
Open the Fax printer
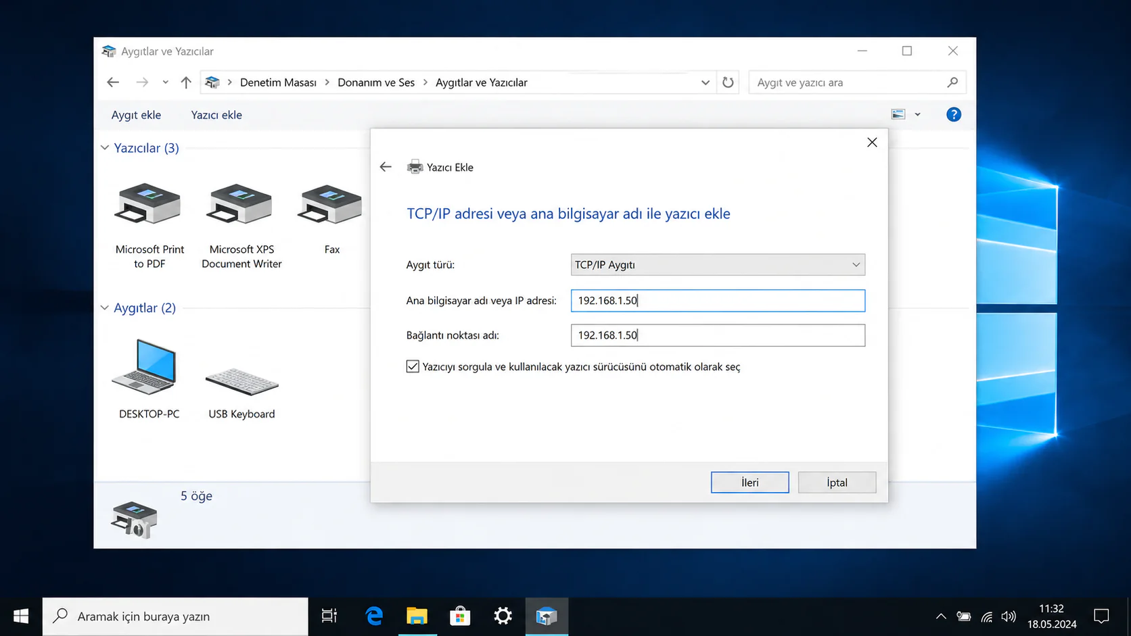[x=331, y=206]
